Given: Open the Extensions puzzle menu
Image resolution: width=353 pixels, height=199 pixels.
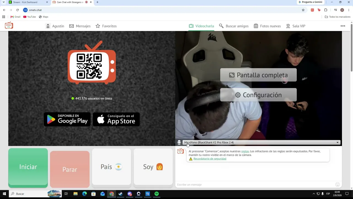Looking at the screenshot, I should pos(326,10).
